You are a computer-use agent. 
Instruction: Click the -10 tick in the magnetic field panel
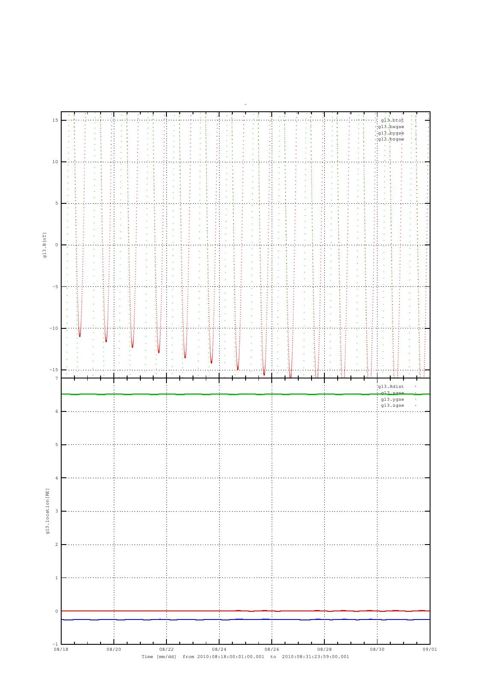coord(54,328)
